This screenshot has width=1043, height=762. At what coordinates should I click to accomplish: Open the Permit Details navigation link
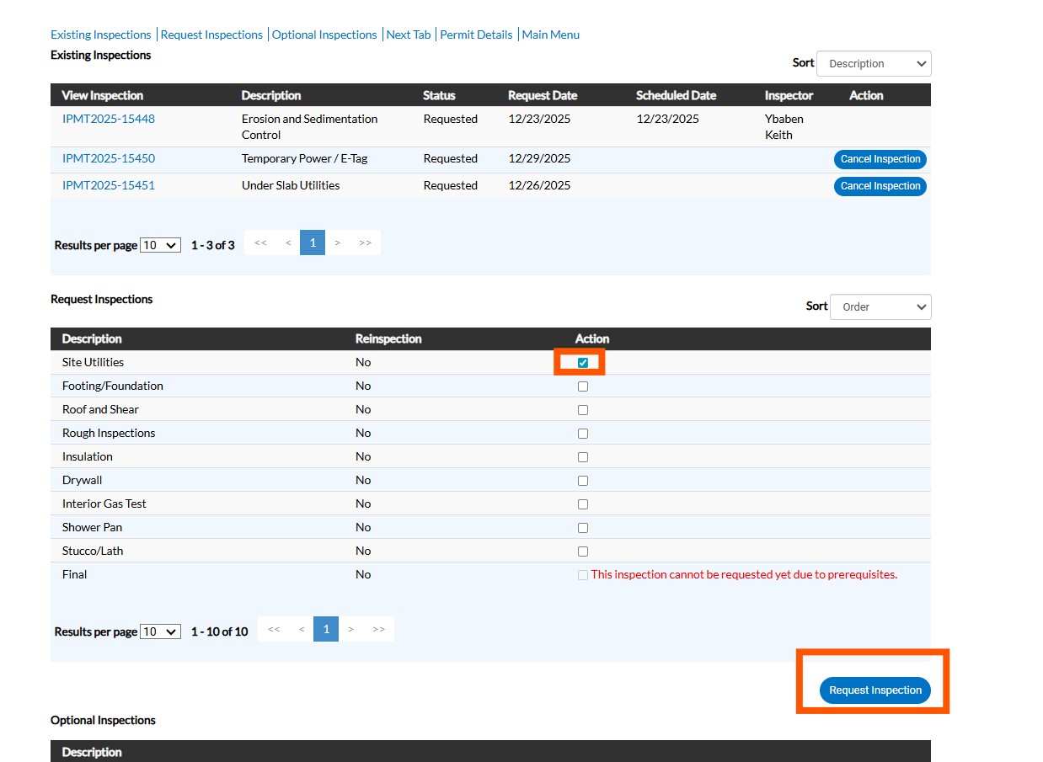(476, 35)
